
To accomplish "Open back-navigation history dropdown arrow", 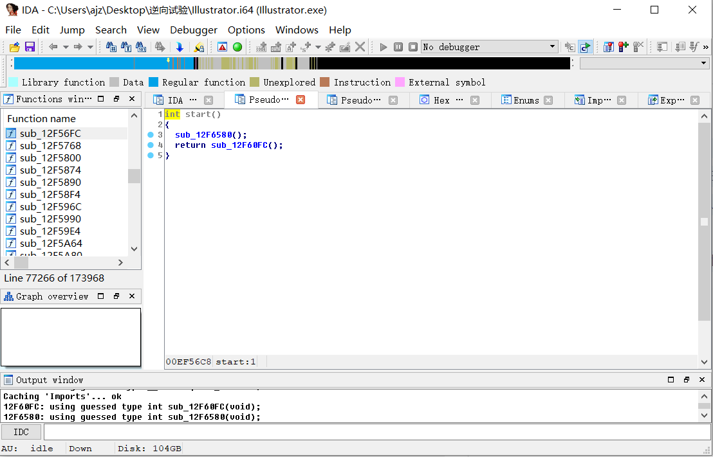I will [66, 47].
